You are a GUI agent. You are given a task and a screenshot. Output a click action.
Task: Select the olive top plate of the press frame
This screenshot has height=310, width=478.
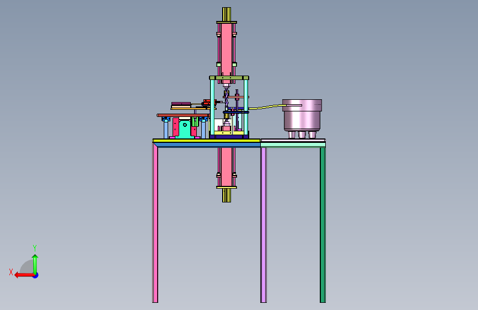click(229, 78)
